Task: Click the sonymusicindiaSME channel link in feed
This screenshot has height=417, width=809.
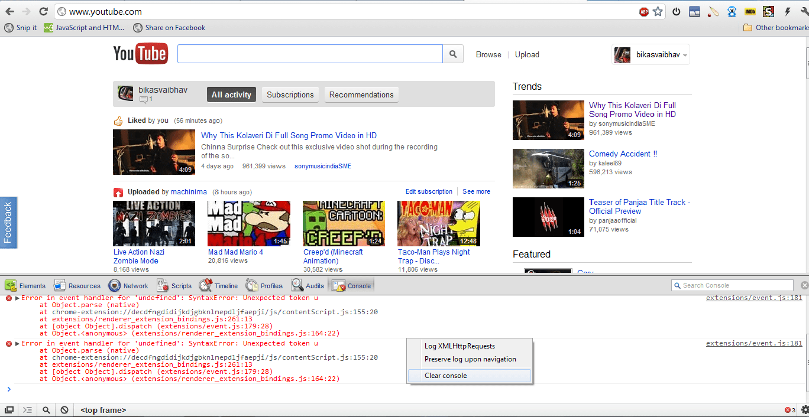Action: [323, 167]
